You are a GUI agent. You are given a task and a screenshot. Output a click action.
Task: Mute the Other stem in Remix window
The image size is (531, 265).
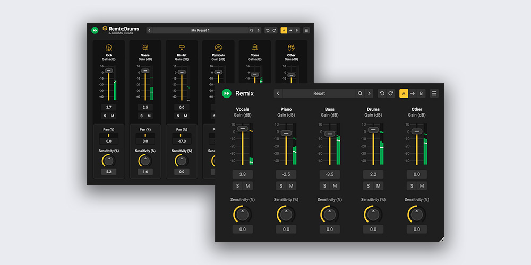[x=422, y=186]
